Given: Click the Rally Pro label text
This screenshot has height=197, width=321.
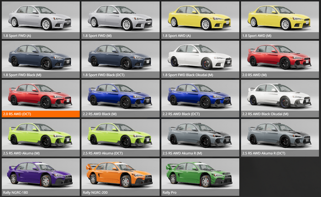Looking at the screenshot, I should 170,192.
